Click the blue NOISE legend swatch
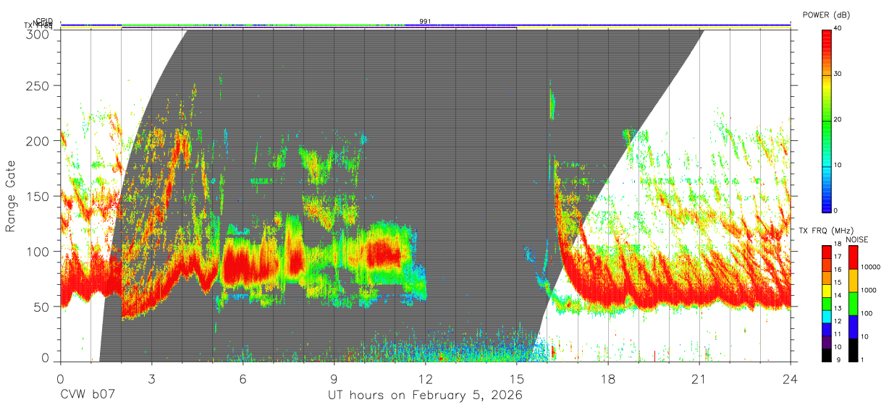The height and width of the screenshot is (410, 889). (852, 327)
